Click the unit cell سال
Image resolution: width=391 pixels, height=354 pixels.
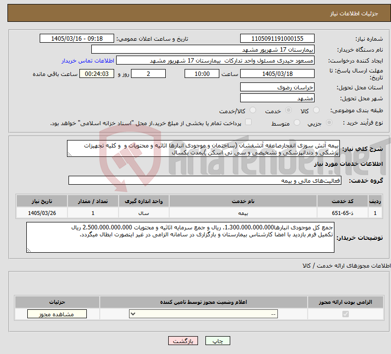click(x=143, y=213)
